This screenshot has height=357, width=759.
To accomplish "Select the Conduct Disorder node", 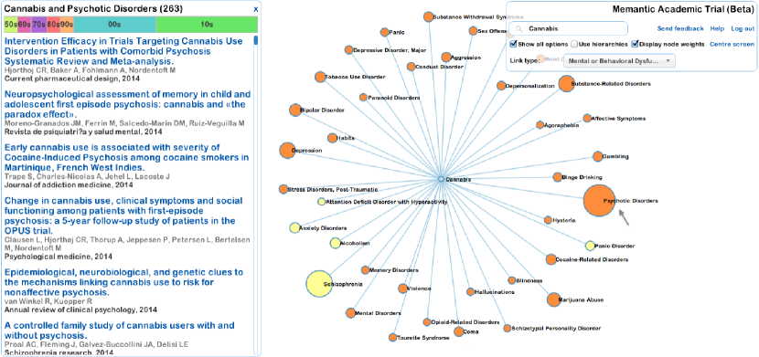I will [411, 66].
